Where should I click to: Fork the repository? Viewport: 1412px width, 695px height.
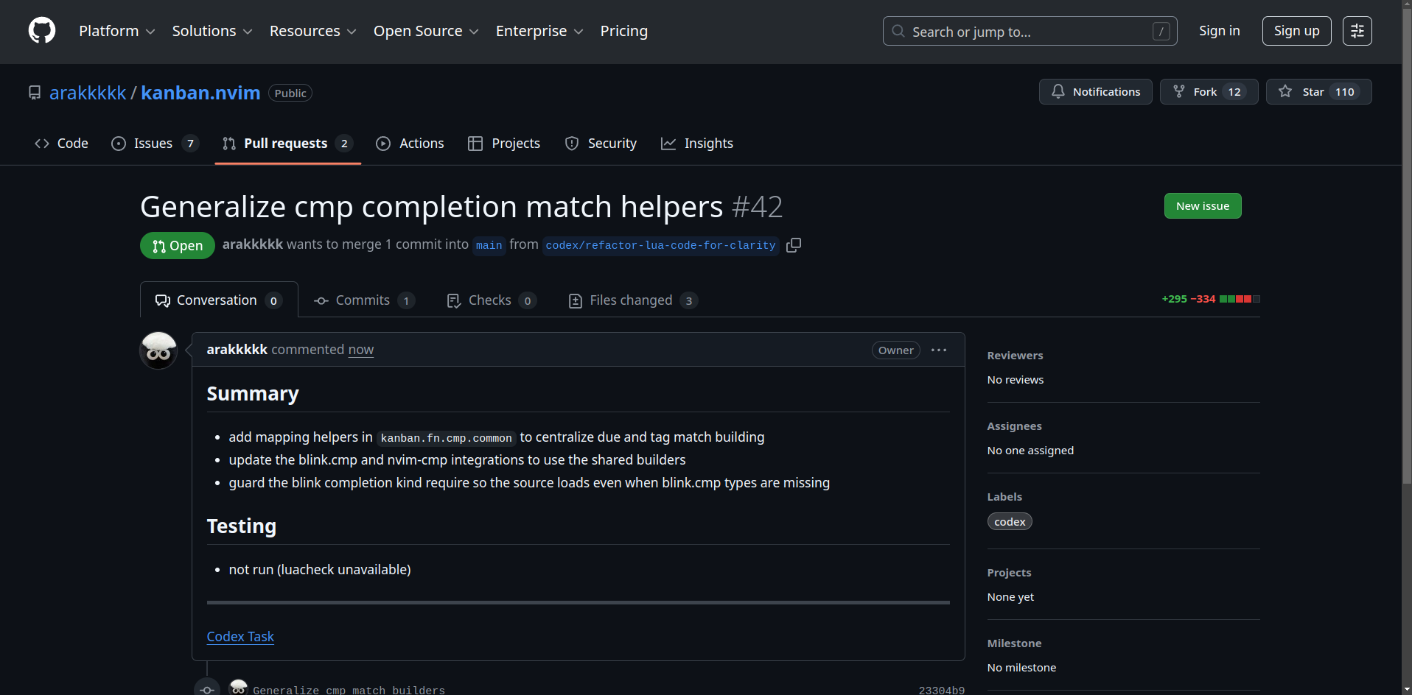tap(1208, 92)
